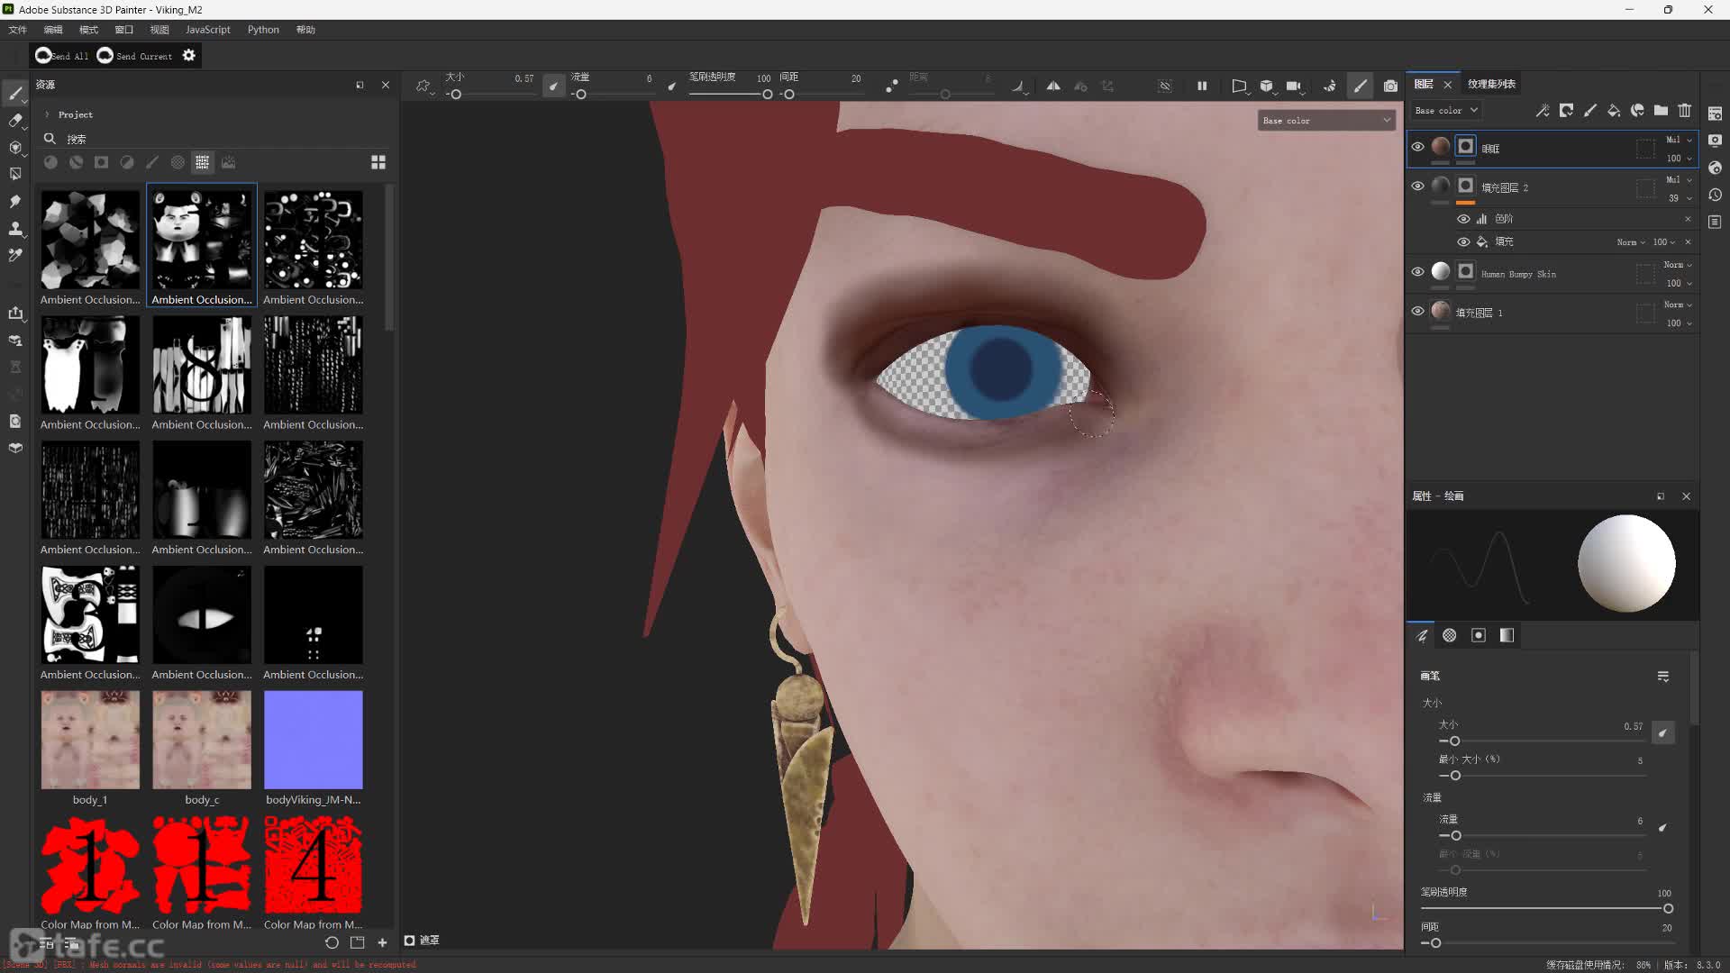Screen dimensions: 1730x973
Task: Hide the 眼眶 layer
Action: (x=1417, y=147)
